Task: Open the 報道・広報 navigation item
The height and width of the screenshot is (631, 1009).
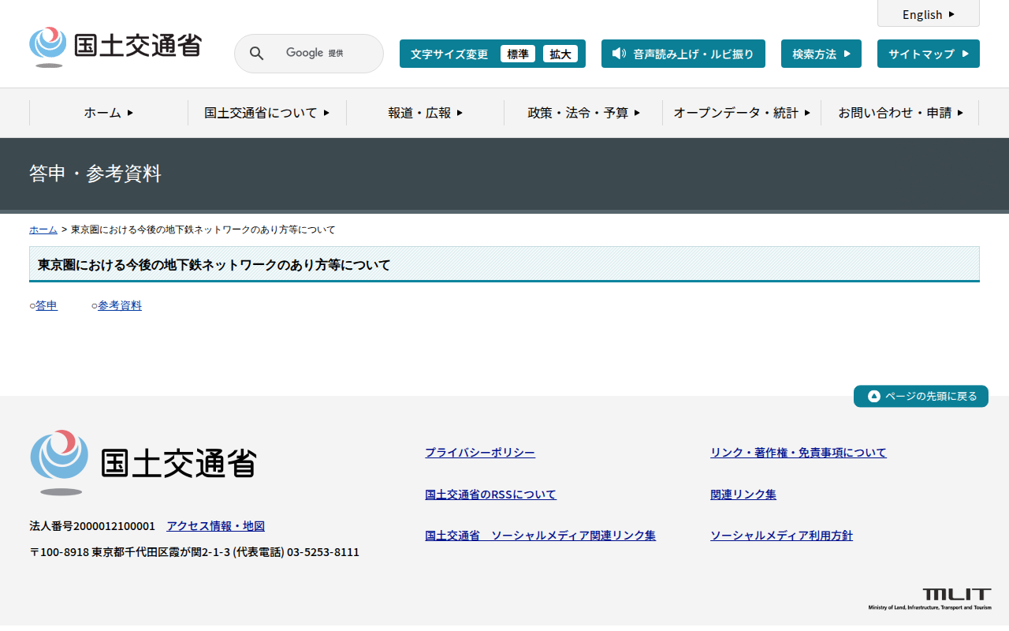Action: [425, 113]
